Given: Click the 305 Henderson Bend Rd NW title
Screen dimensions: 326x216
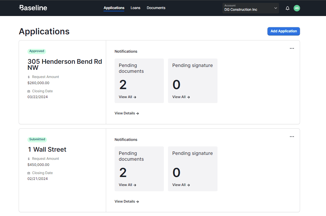Looking at the screenshot, I should point(65,65).
